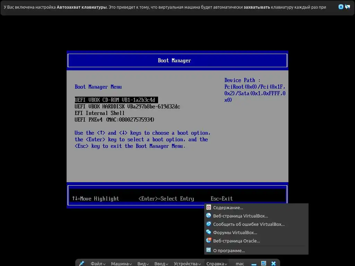
Task: Click the Device Path label
Action: [242, 80]
